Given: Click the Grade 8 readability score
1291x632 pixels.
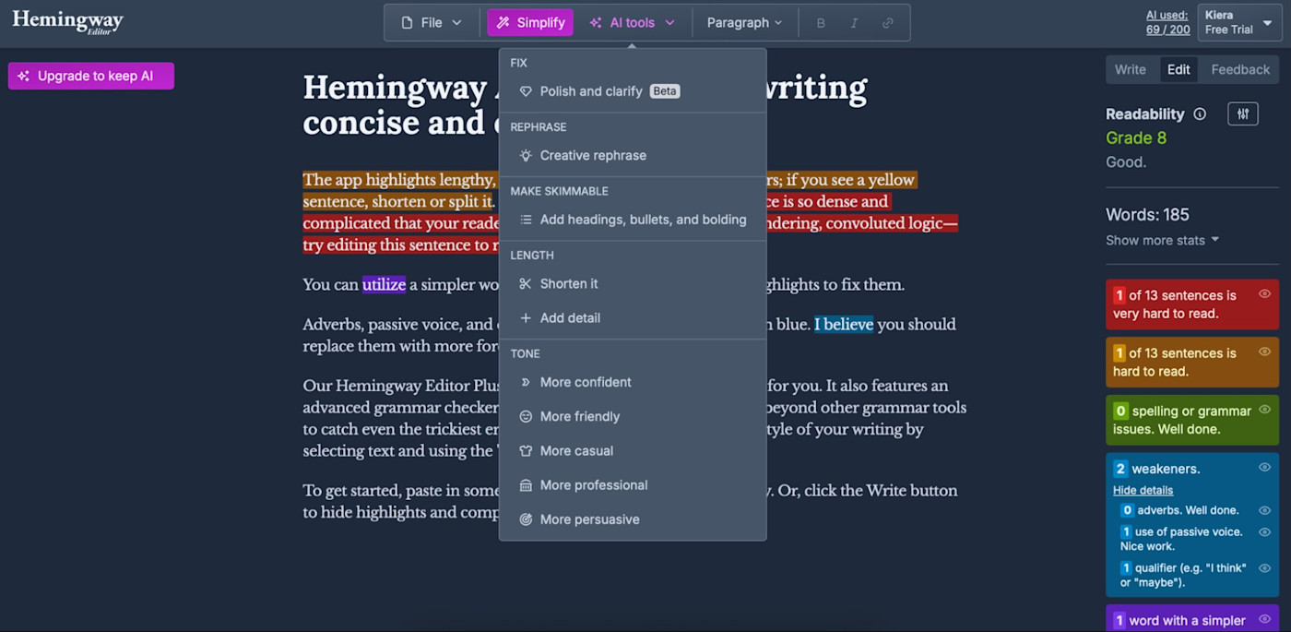Looking at the screenshot, I should [1136, 138].
